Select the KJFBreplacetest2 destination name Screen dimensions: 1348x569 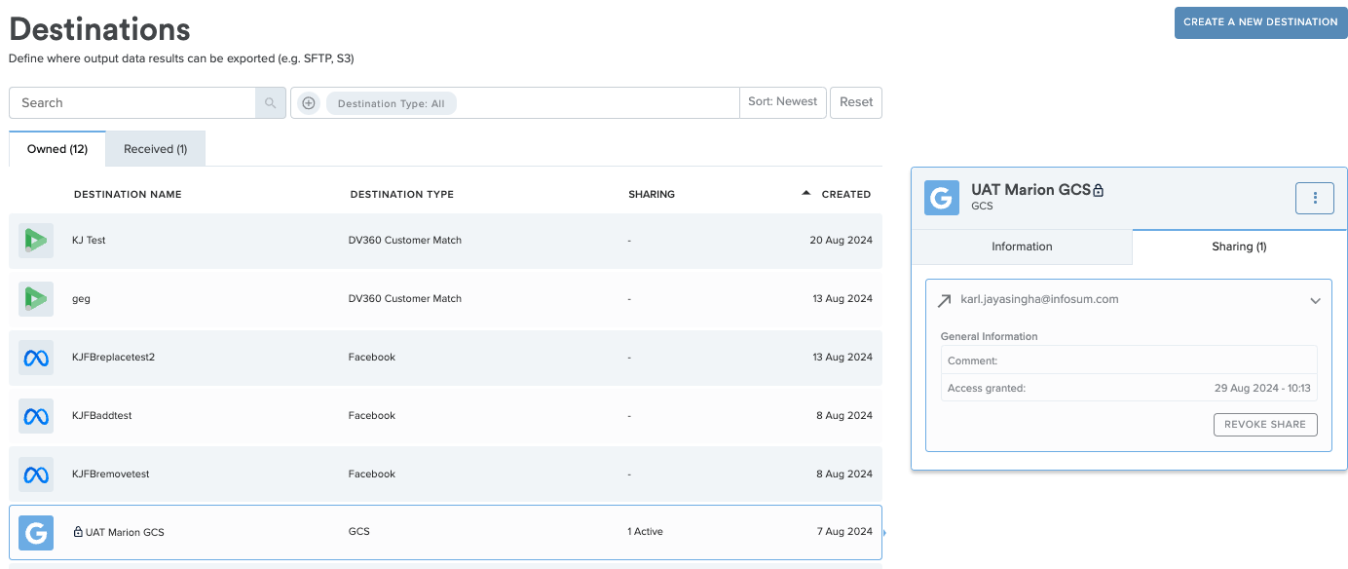point(113,357)
